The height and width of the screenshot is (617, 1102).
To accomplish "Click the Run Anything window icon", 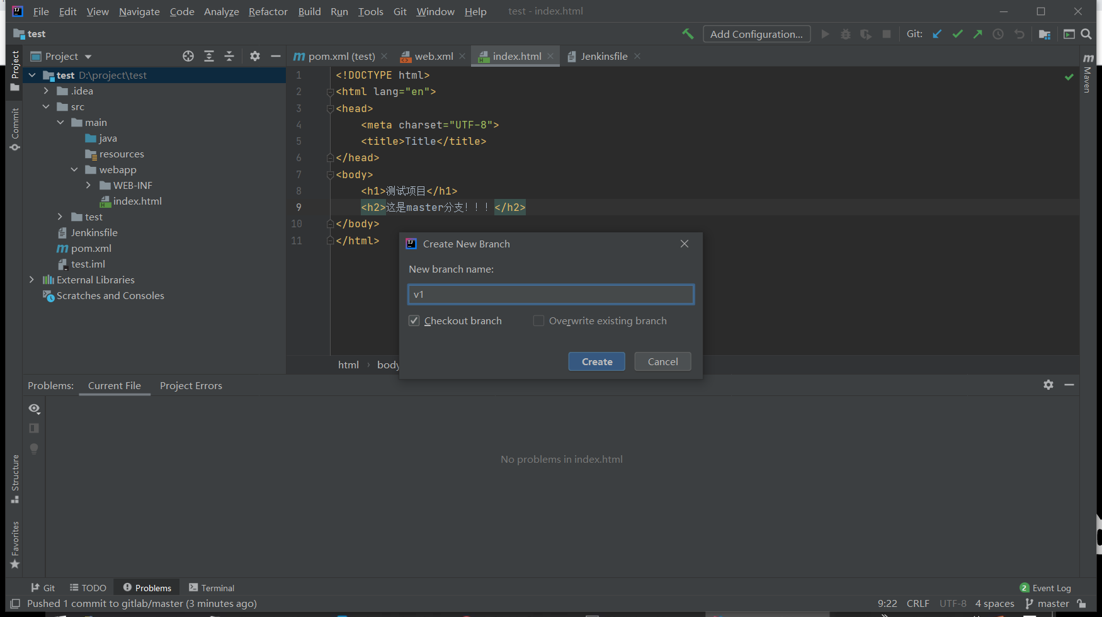I will pos(1069,34).
